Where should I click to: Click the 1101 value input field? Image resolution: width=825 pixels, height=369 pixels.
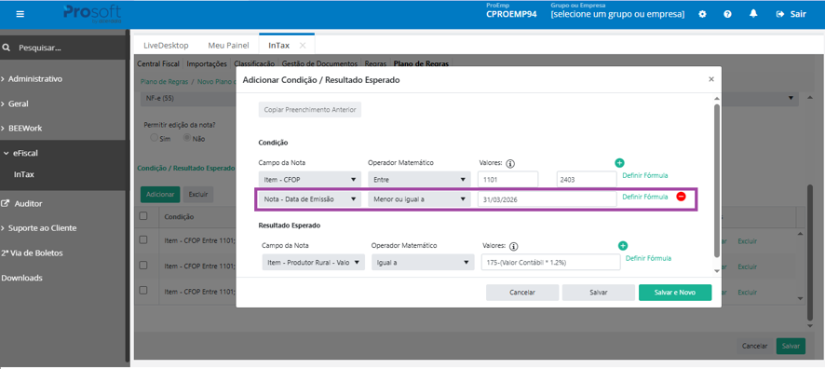tap(508, 179)
